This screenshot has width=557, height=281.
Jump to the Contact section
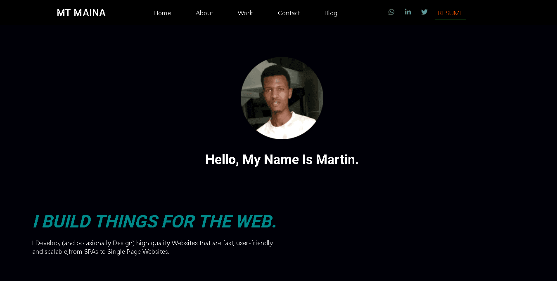point(289,13)
